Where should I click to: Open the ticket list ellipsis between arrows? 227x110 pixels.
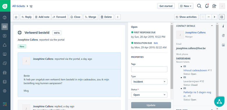point(209,17)
